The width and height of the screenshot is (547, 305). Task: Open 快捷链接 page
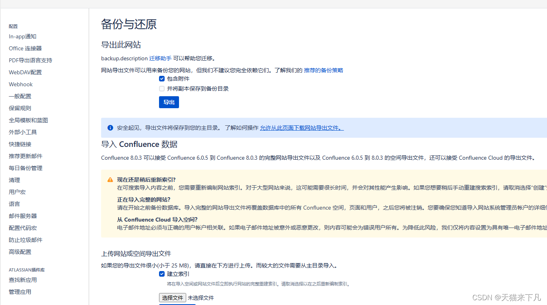tap(20, 144)
